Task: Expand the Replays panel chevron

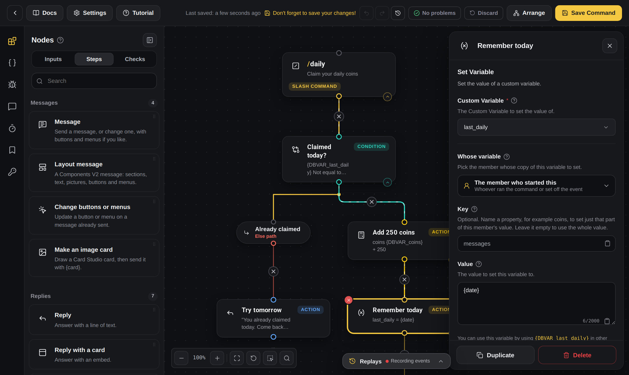Action: point(441,361)
